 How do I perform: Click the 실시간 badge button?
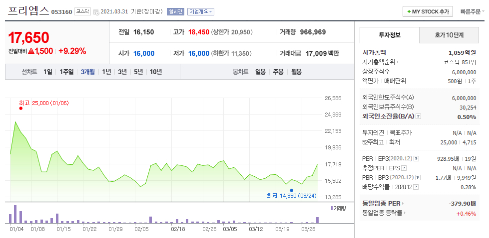click(175, 12)
